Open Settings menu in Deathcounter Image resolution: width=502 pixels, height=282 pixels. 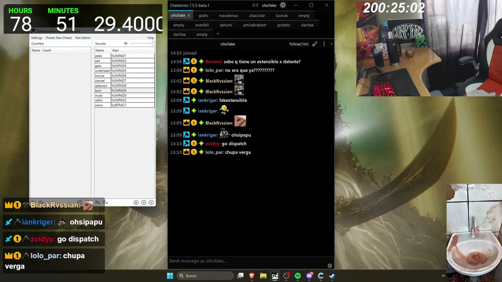tap(37, 38)
